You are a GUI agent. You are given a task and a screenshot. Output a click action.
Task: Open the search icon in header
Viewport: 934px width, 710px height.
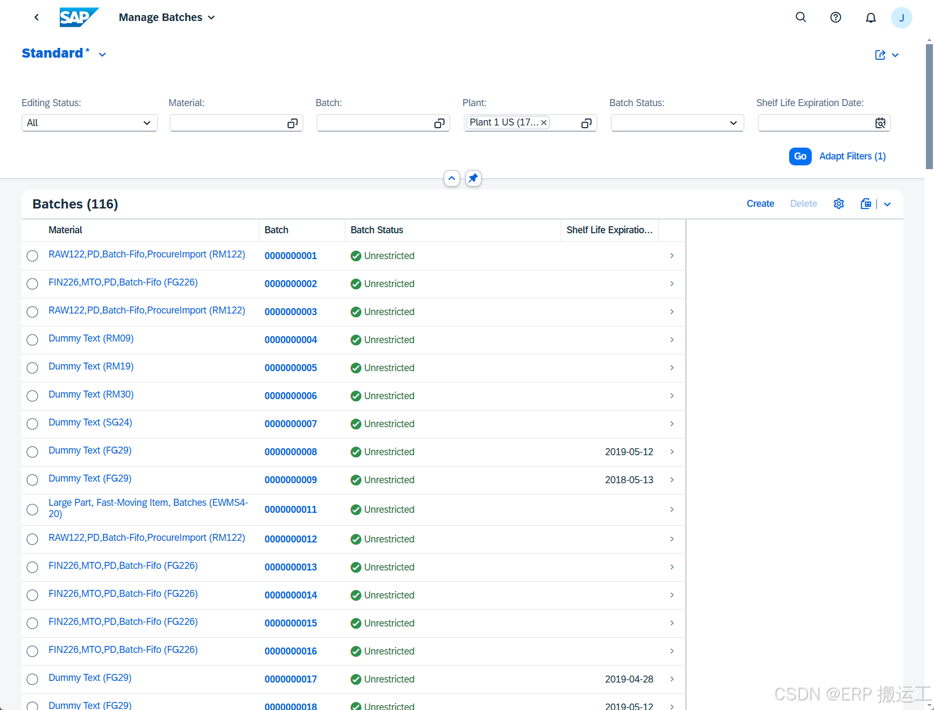coord(801,17)
